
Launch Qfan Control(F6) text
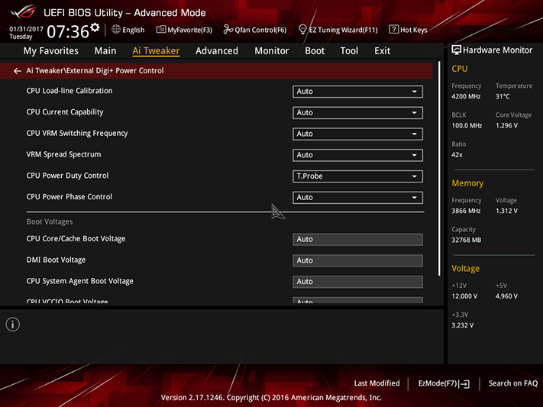tap(260, 30)
